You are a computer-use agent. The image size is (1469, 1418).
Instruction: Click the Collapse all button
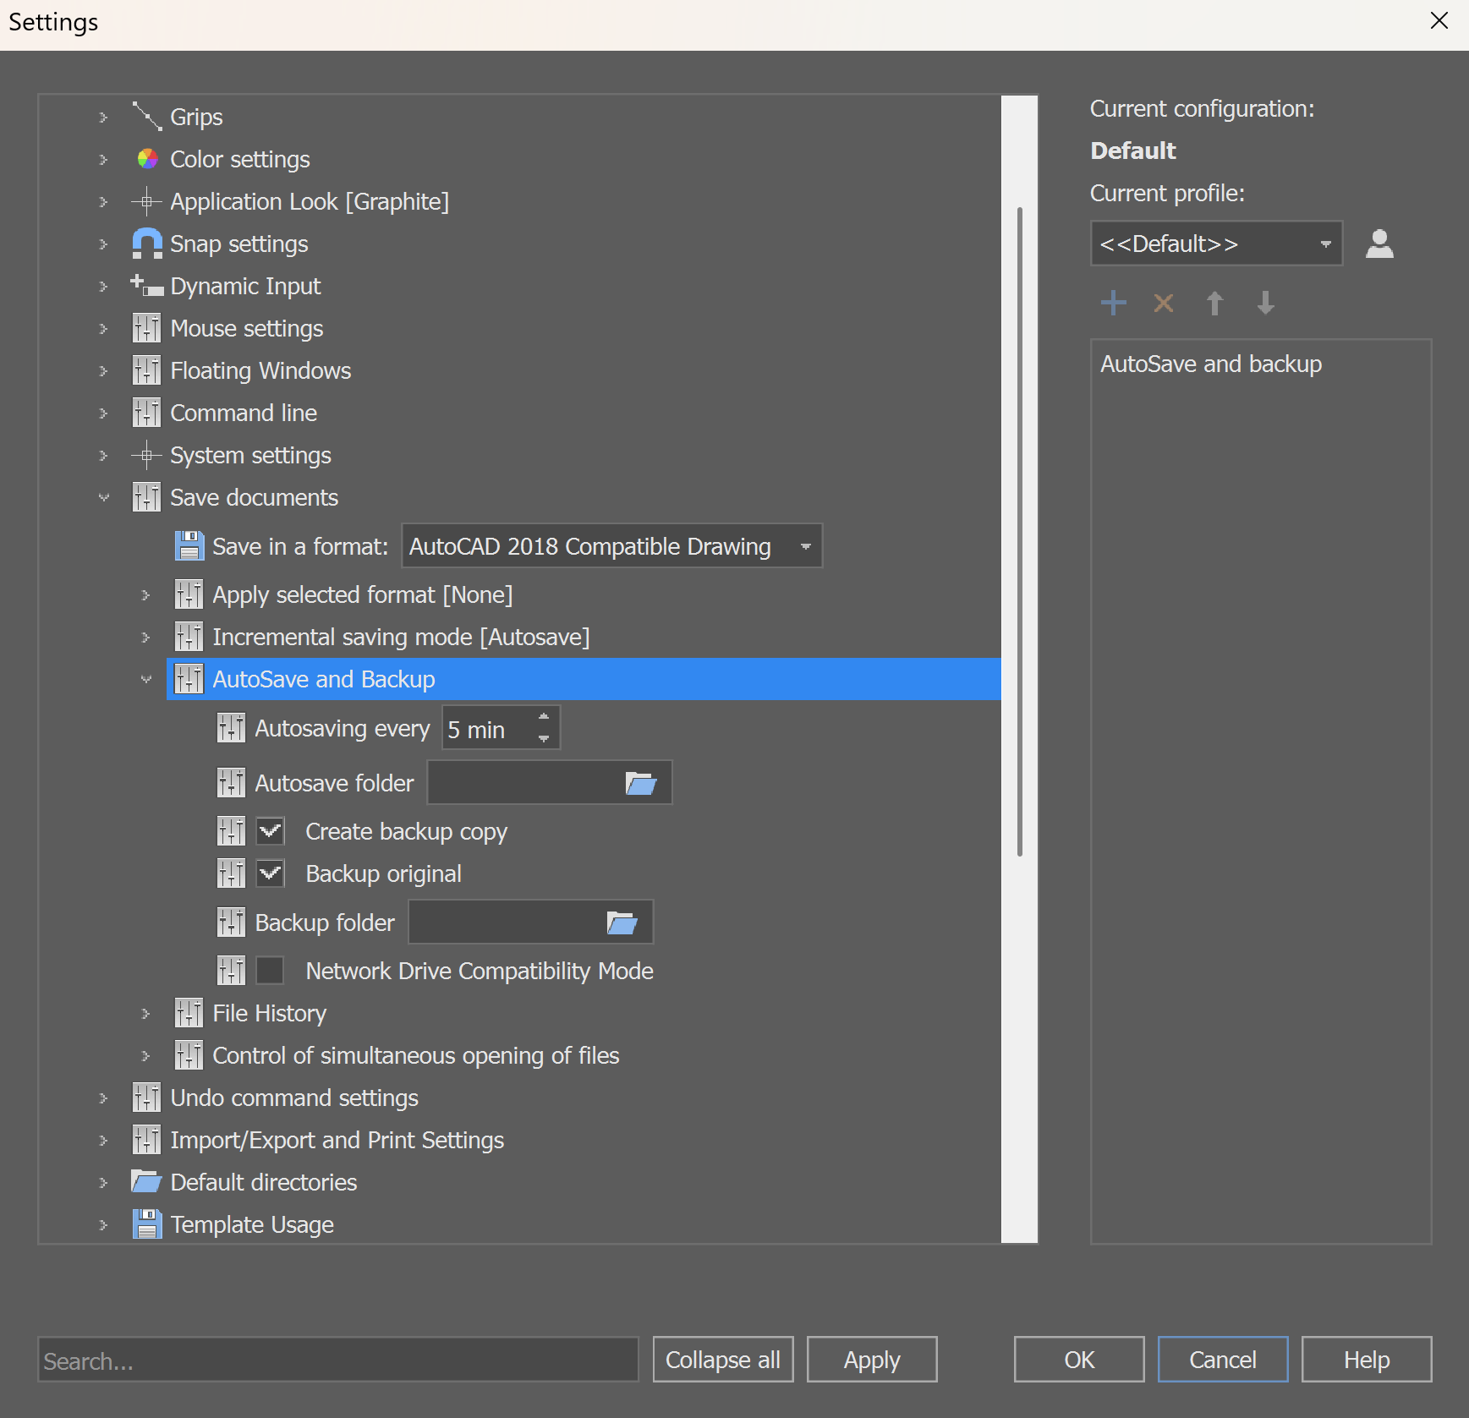(723, 1360)
